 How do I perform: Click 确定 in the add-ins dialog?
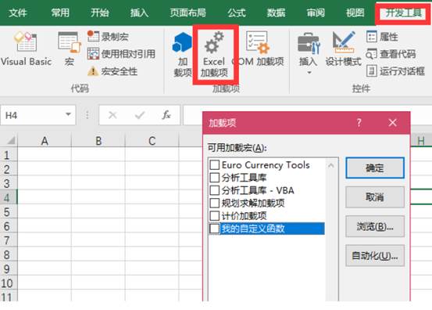point(375,168)
